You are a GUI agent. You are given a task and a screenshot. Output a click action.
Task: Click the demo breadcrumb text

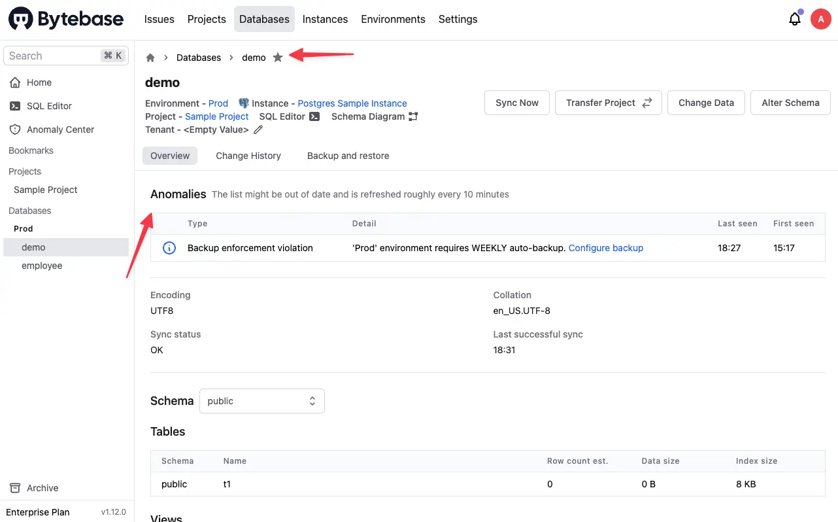[254, 58]
